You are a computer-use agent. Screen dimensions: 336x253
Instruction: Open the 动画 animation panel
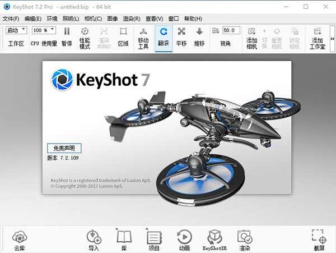(x=184, y=240)
